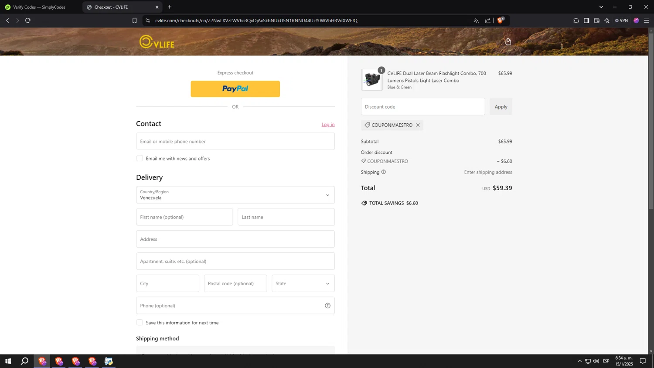Toggle the browser sidebar panel
654x368 pixels.
click(586, 20)
